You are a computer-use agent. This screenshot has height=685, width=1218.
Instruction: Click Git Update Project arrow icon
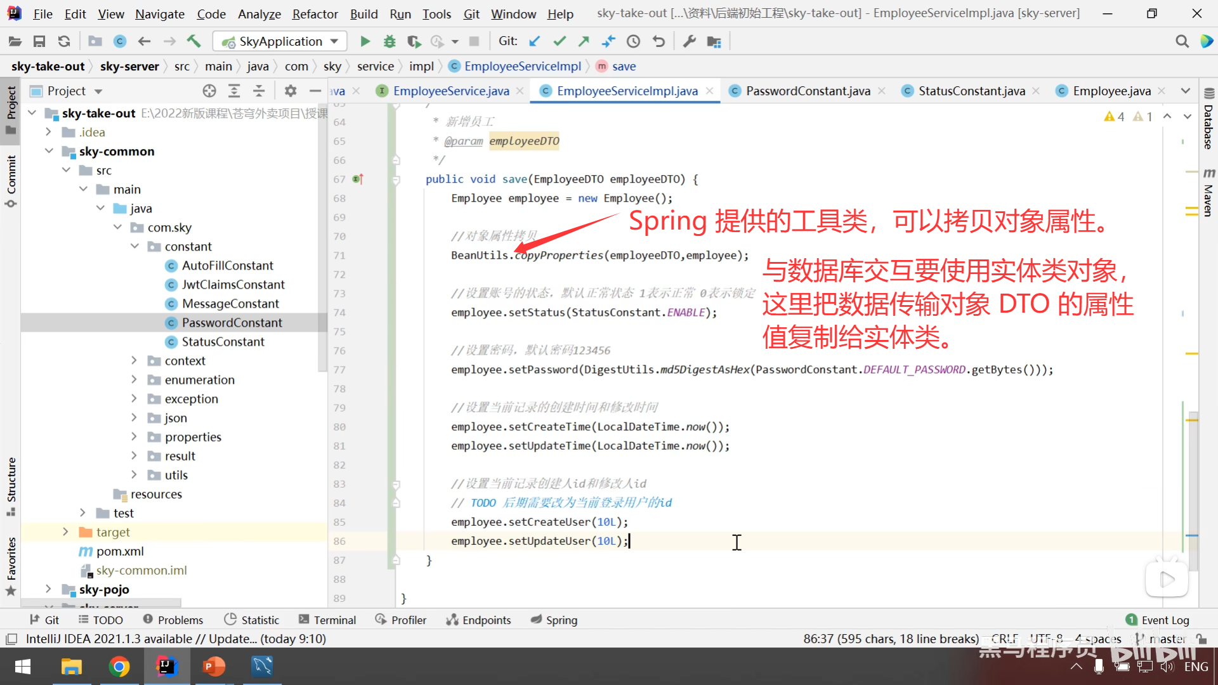coord(535,41)
